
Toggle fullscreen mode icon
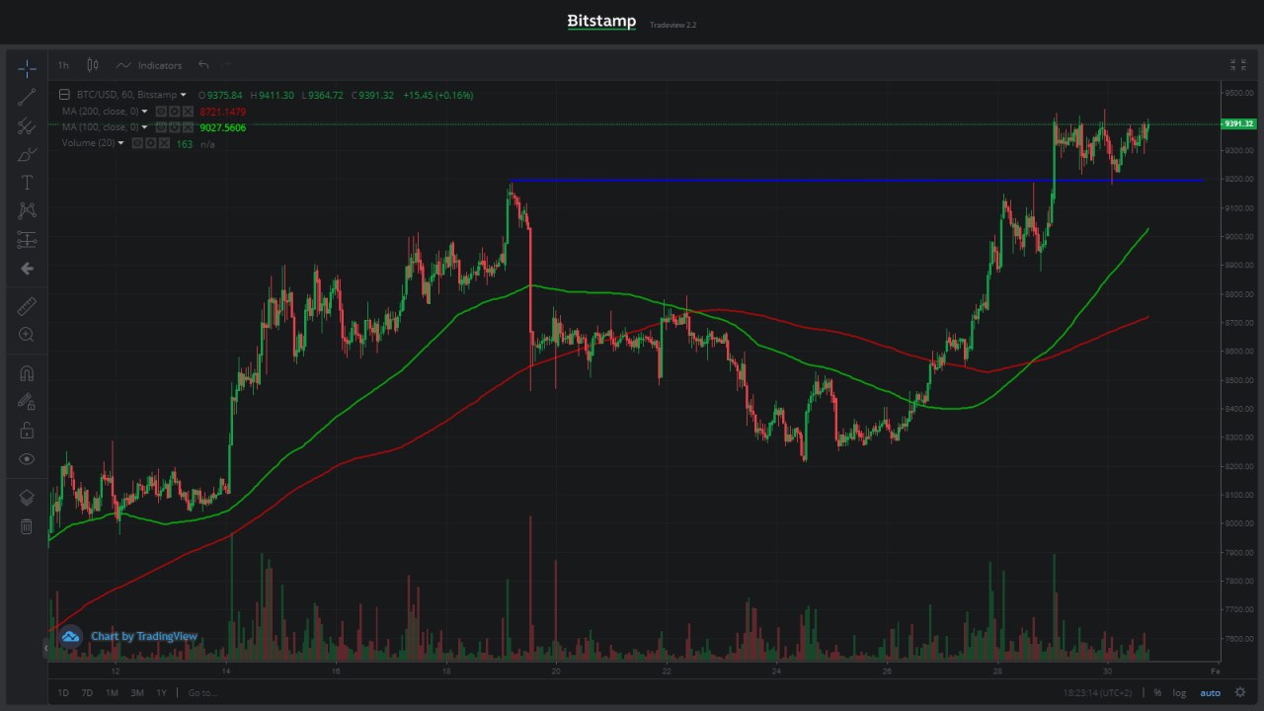click(1237, 65)
